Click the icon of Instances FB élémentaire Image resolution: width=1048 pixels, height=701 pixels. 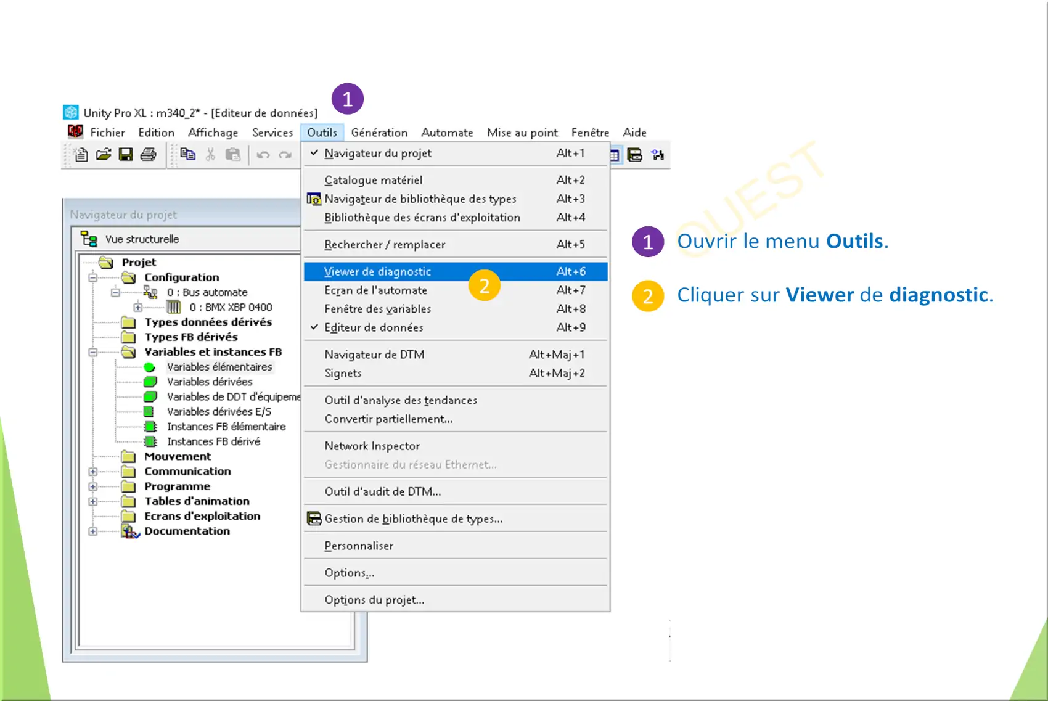tap(150, 427)
